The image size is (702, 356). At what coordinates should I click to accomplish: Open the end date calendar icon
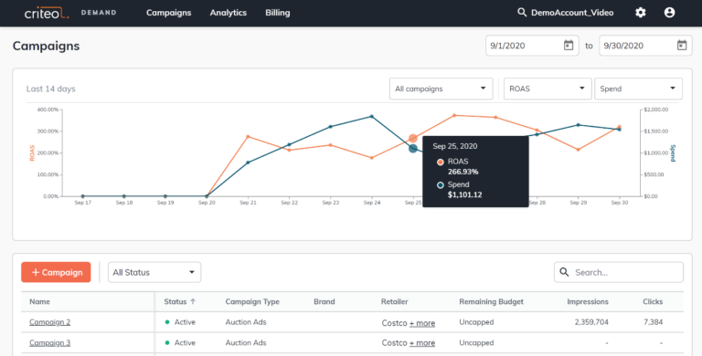[681, 45]
